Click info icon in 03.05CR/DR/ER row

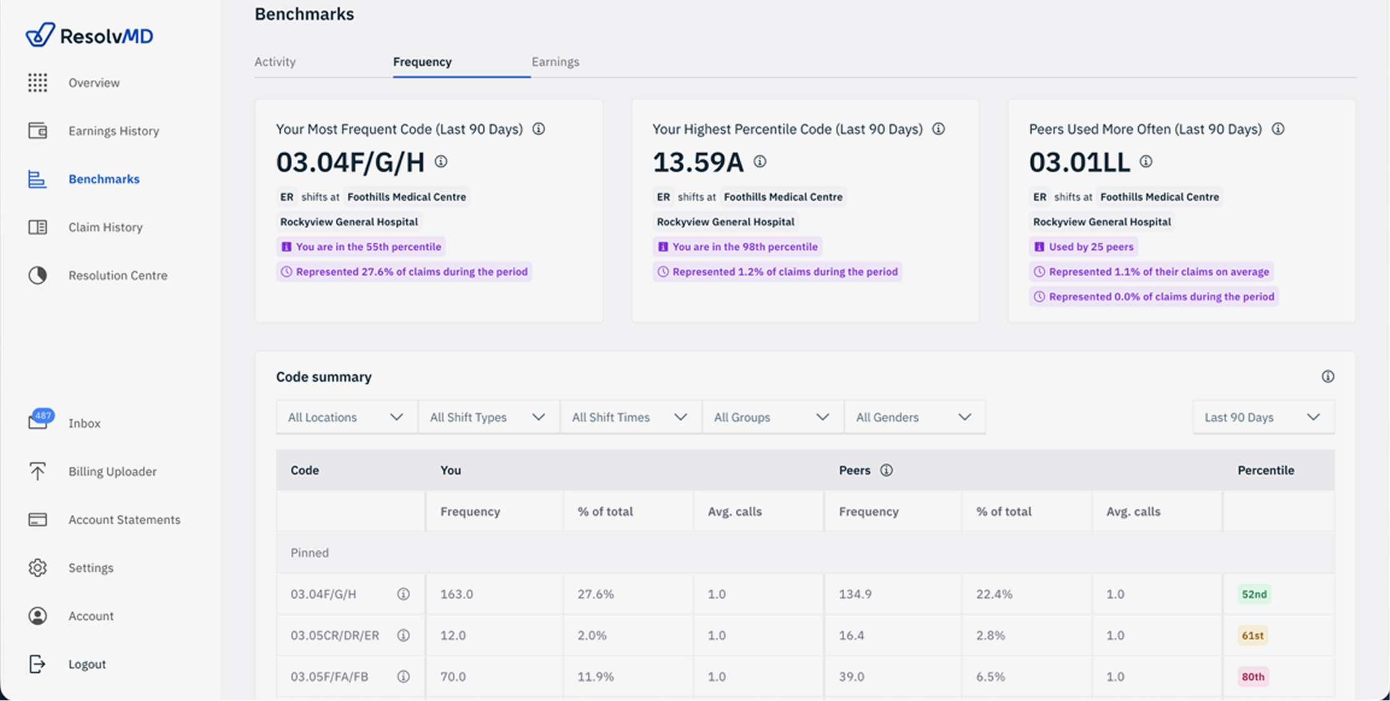(x=403, y=635)
